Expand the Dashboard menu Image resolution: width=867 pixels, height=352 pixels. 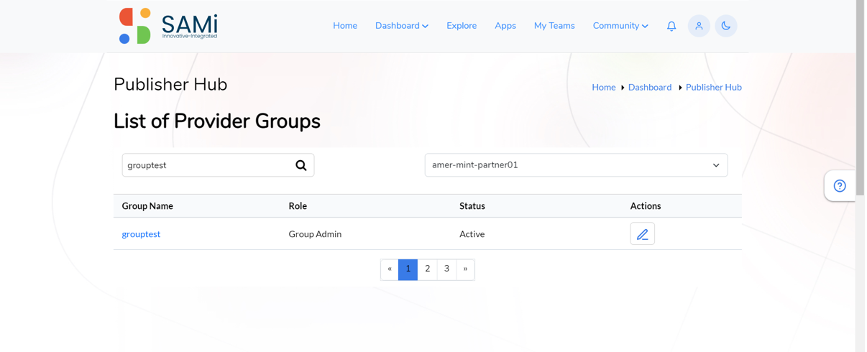click(x=402, y=26)
